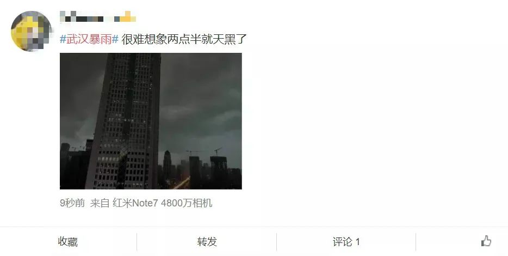Click the distant pointed tower in the photo
Screen dimensions: 508x256
point(167,164)
